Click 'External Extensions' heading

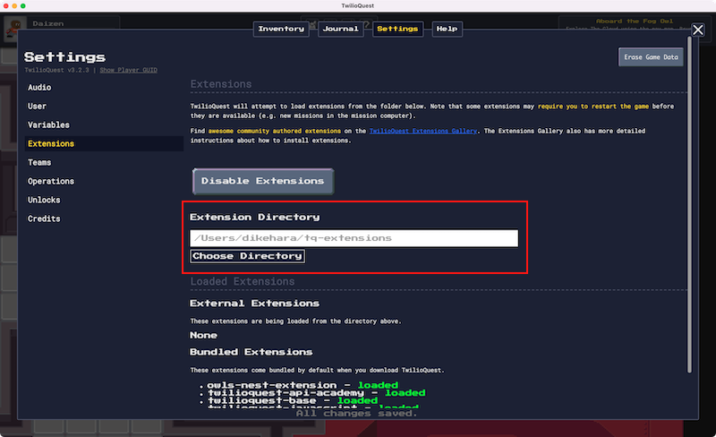(x=254, y=304)
